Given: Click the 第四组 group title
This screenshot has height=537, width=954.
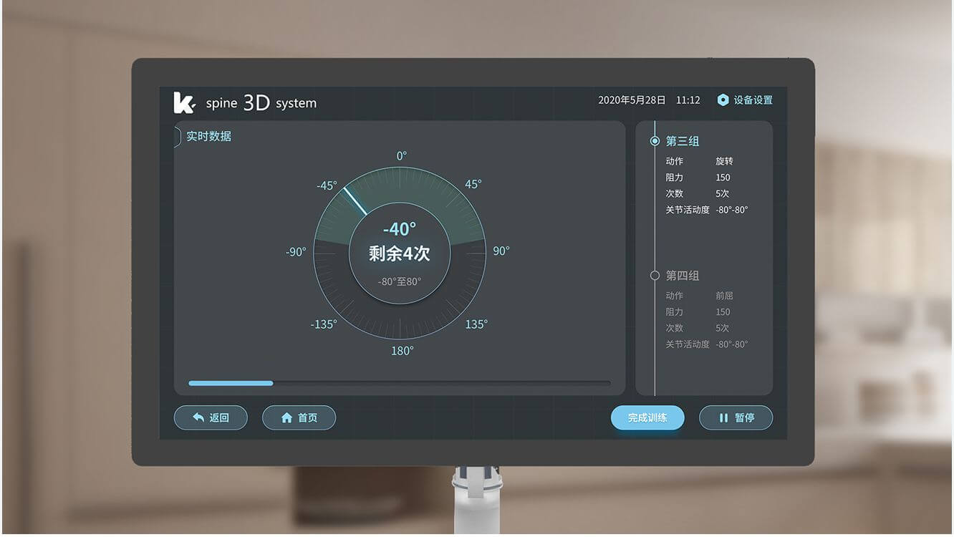Looking at the screenshot, I should point(683,276).
